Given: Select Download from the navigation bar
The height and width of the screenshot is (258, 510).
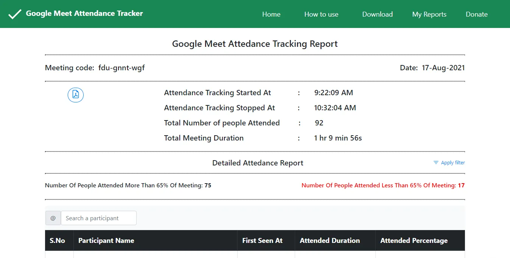Looking at the screenshot, I should pos(377,14).
